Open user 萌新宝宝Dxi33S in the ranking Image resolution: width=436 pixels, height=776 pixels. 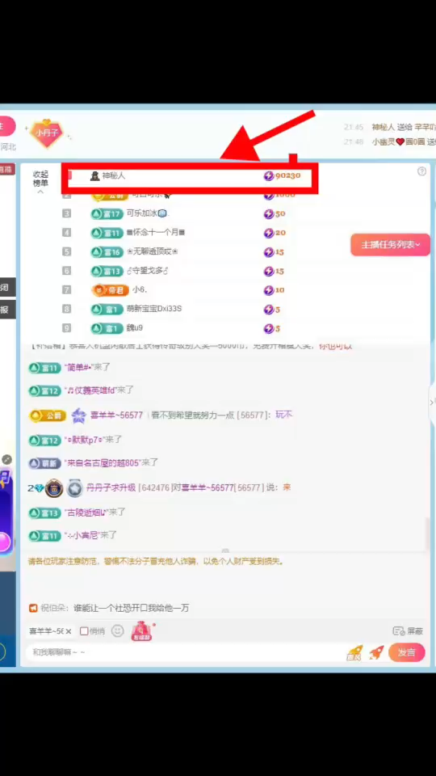coord(154,309)
